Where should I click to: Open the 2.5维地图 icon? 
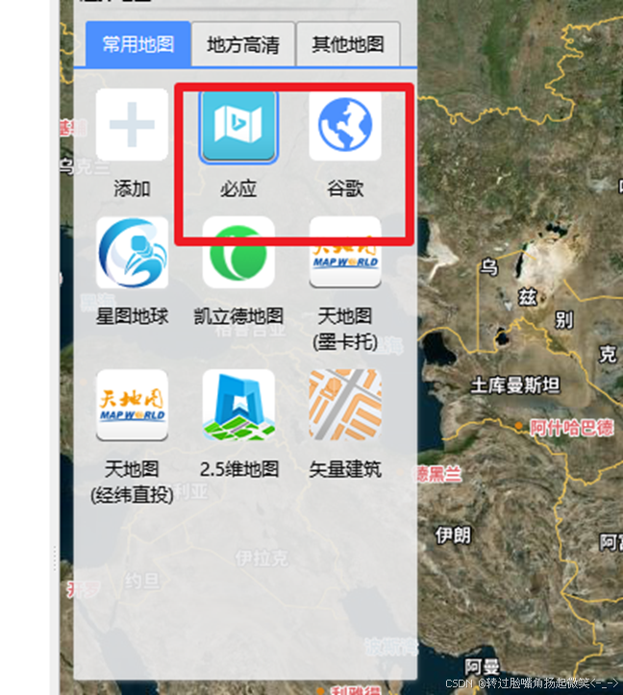click(238, 405)
